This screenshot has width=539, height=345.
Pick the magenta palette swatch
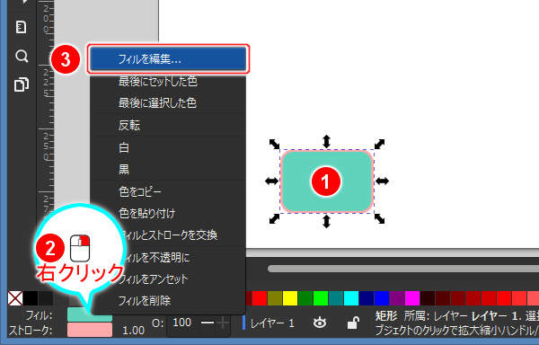(x=412, y=298)
